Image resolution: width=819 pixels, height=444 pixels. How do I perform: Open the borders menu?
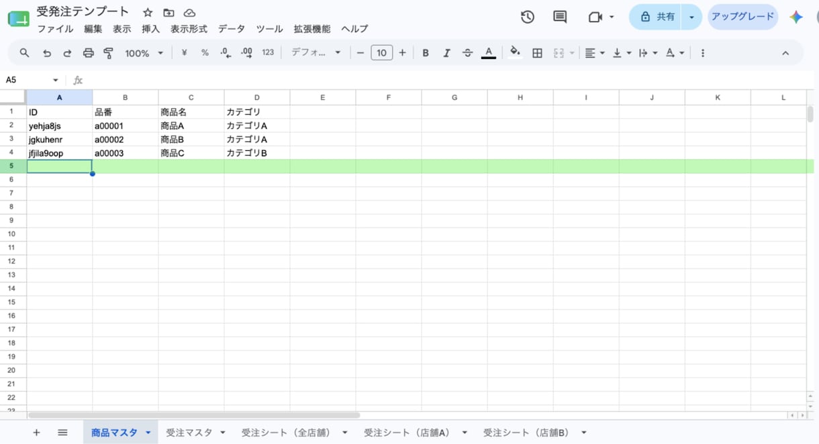coord(537,53)
